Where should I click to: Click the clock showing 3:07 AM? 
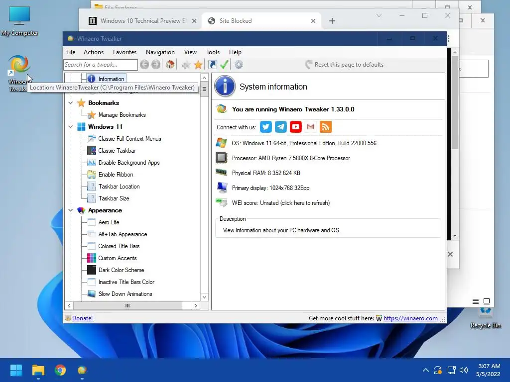(x=489, y=366)
